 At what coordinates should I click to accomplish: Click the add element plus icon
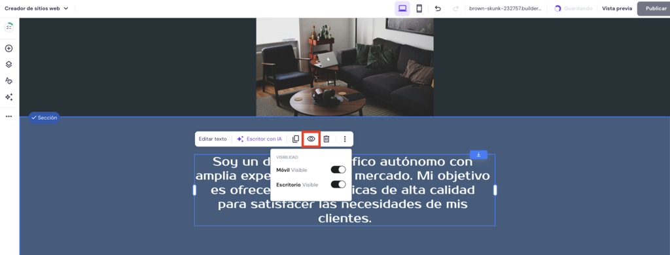click(x=9, y=48)
